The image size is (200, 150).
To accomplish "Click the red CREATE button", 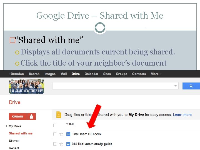I will tap(18, 116).
